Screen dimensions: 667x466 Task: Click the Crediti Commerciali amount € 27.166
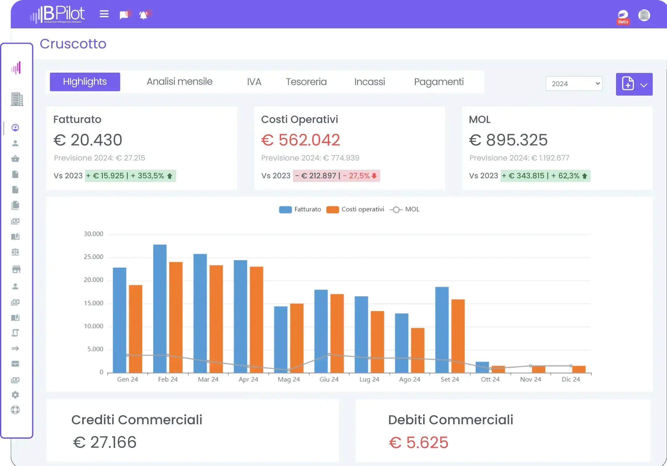(105, 442)
